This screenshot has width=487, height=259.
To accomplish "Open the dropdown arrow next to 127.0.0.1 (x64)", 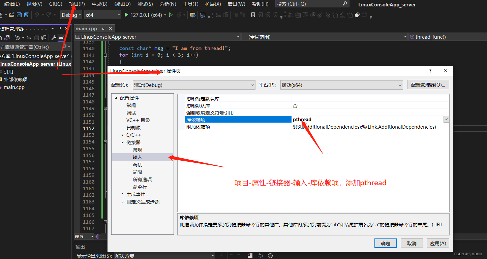I will pos(165,15).
